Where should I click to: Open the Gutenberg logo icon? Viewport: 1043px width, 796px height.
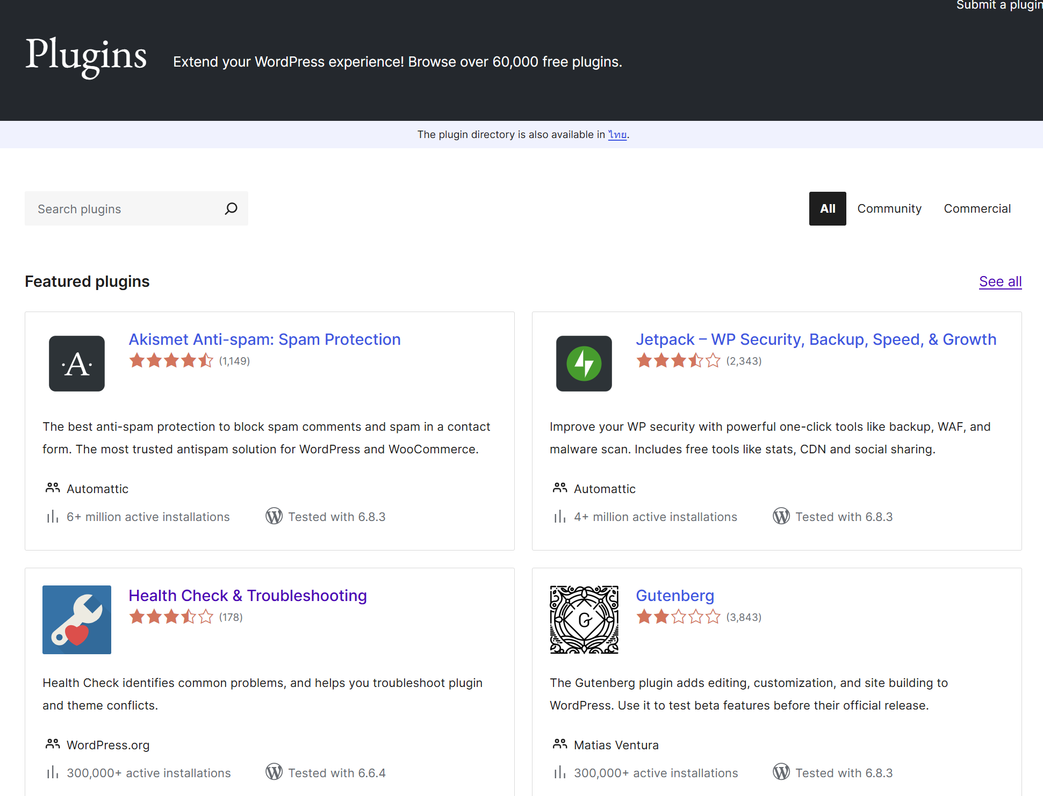click(584, 620)
